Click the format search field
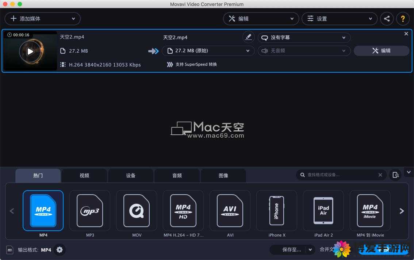Viewport: 414px width, 260px height. pos(341,175)
